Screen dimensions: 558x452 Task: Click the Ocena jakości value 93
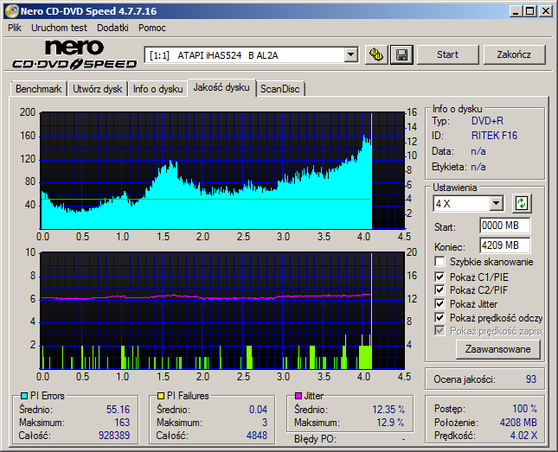coord(531,379)
